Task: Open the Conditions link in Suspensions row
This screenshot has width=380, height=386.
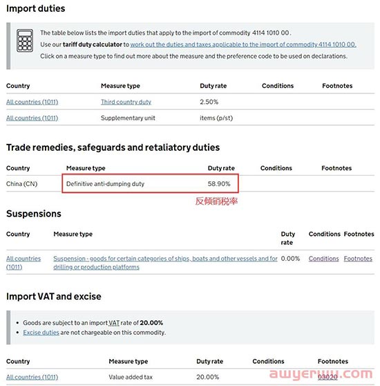Action: (324, 259)
